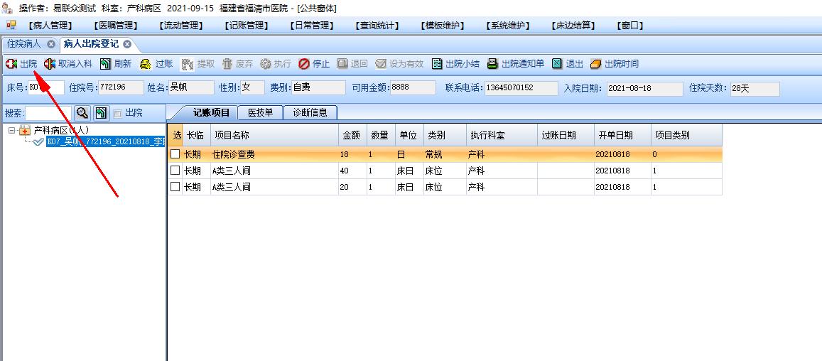The image size is (822, 361).
Task: Click the 退回 return toolbar icon
Action: (342, 64)
